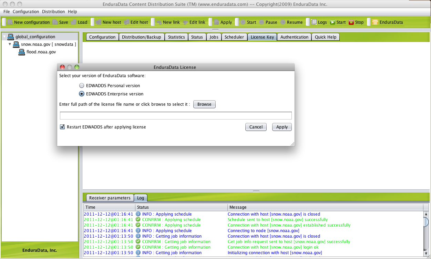The width and height of the screenshot is (431, 259).
Task: Open the Configuration menu
Action: 26,12
